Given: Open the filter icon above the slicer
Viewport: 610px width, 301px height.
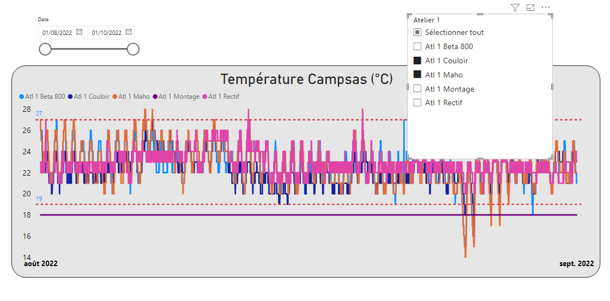Looking at the screenshot, I should pos(515,8).
